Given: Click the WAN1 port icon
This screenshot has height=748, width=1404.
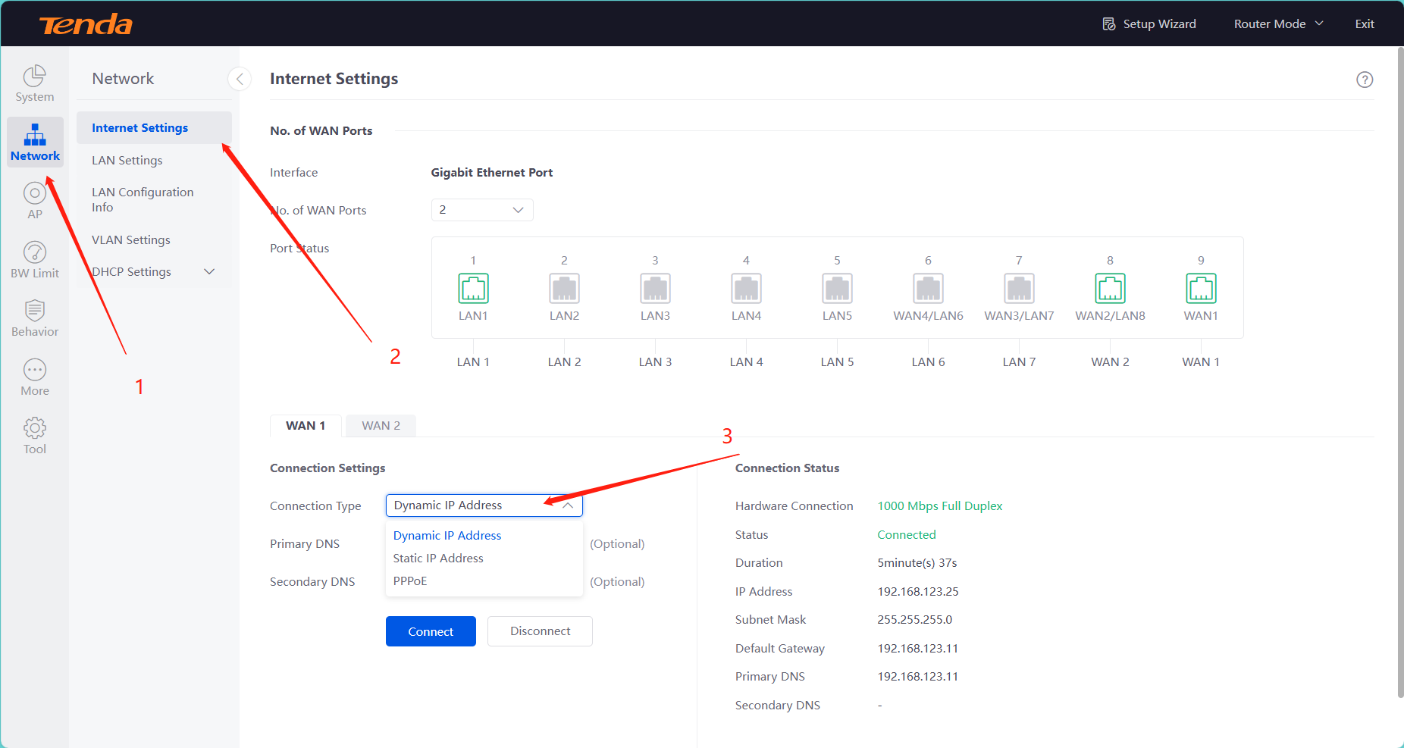Looking at the screenshot, I should click(1201, 288).
